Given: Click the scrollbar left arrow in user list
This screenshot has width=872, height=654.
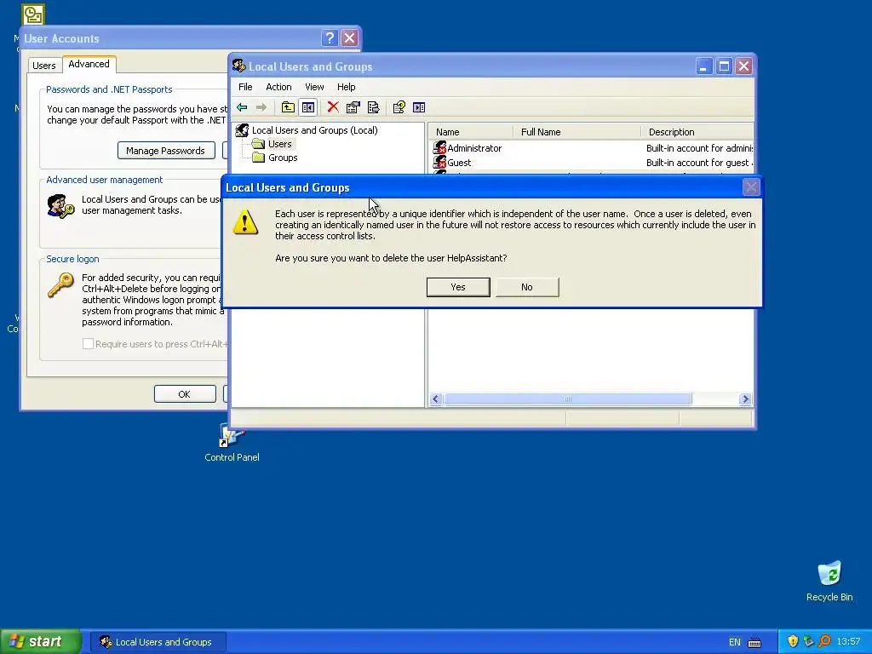Looking at the screenshot, I should [436, 399].
